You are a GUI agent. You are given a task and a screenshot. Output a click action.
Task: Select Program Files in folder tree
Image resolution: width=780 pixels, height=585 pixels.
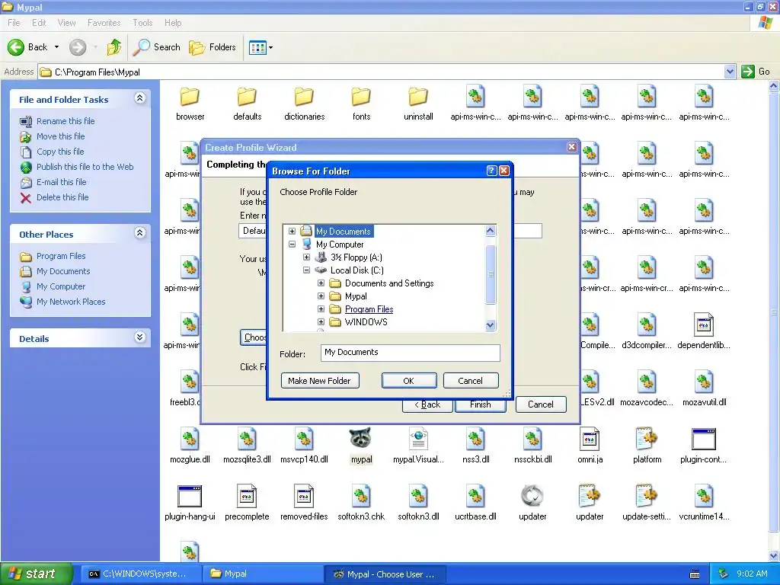tap(369, 309)
